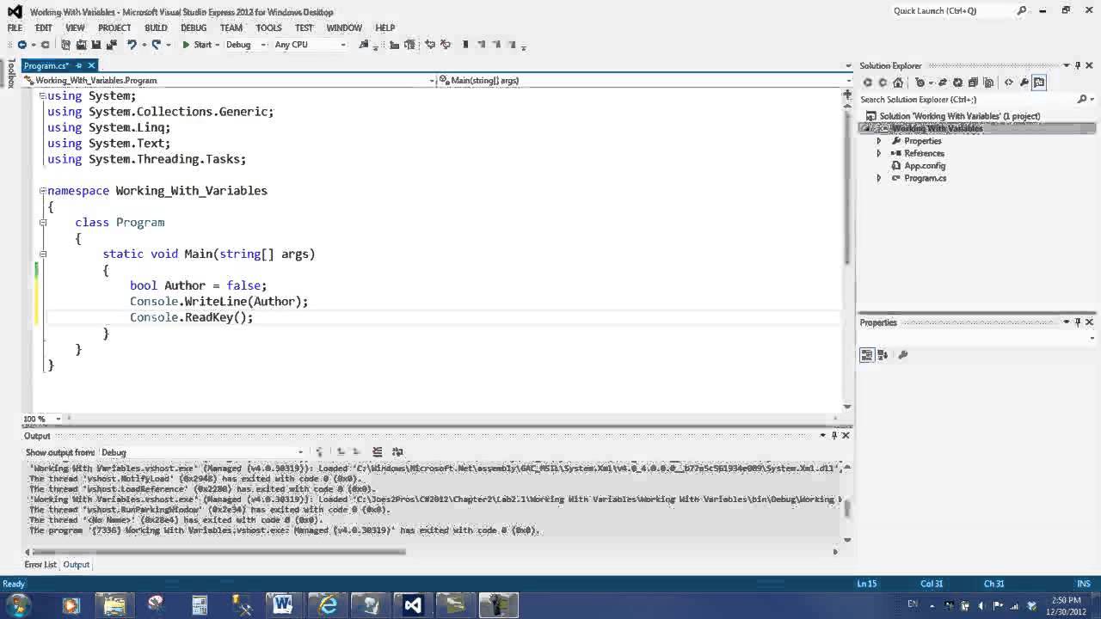Click the Redo toolbar icon
The image size is (1101, 619).
click(157, 45)
